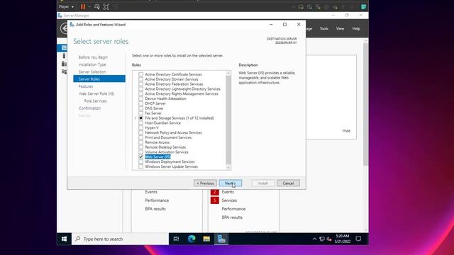The width and height of the screenshot is (454, 255).
Task: Click the taskbar clock showing 5:20 AM
Action: [343, 239]
